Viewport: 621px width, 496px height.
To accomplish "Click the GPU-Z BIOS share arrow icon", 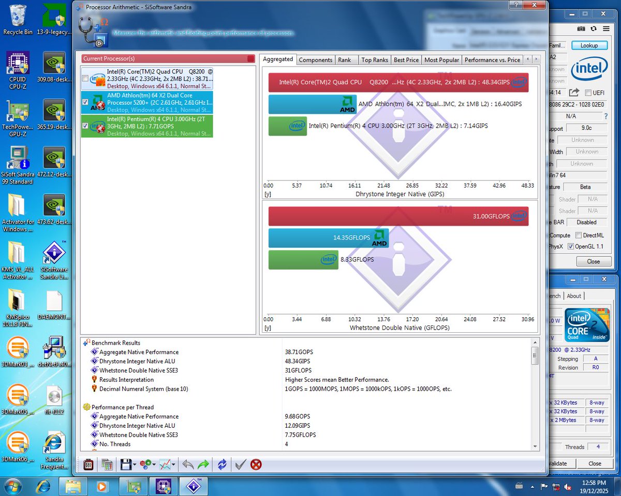I will point(574,92).
